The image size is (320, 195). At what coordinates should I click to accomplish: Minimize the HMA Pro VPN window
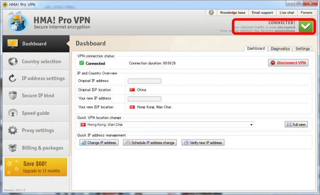tap(290, 3)
